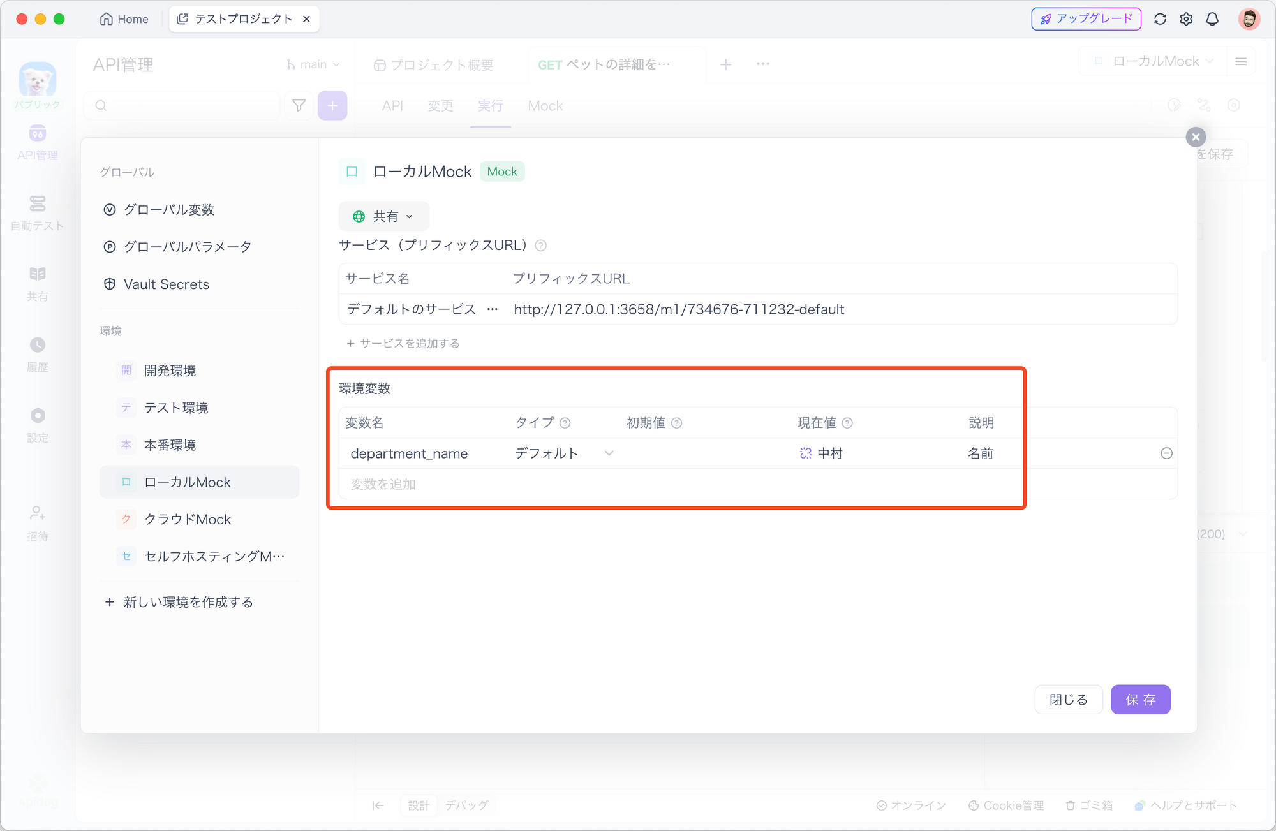Click サービスを追加する link
This screenshot has height=831, width=1276.
403,343
